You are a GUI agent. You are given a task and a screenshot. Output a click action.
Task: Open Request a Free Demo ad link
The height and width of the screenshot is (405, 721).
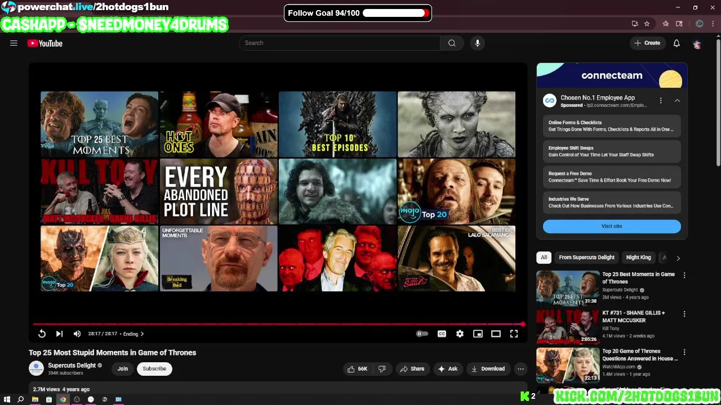tap(612, 177)
